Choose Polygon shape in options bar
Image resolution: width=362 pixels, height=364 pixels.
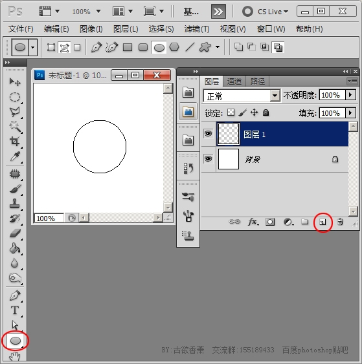pos(174,47)
